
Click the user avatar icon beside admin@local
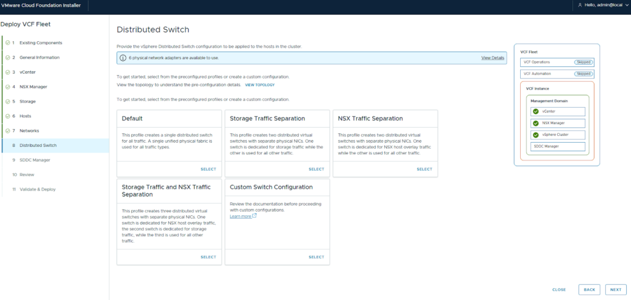pyautogui.click(x=580, y=5)
